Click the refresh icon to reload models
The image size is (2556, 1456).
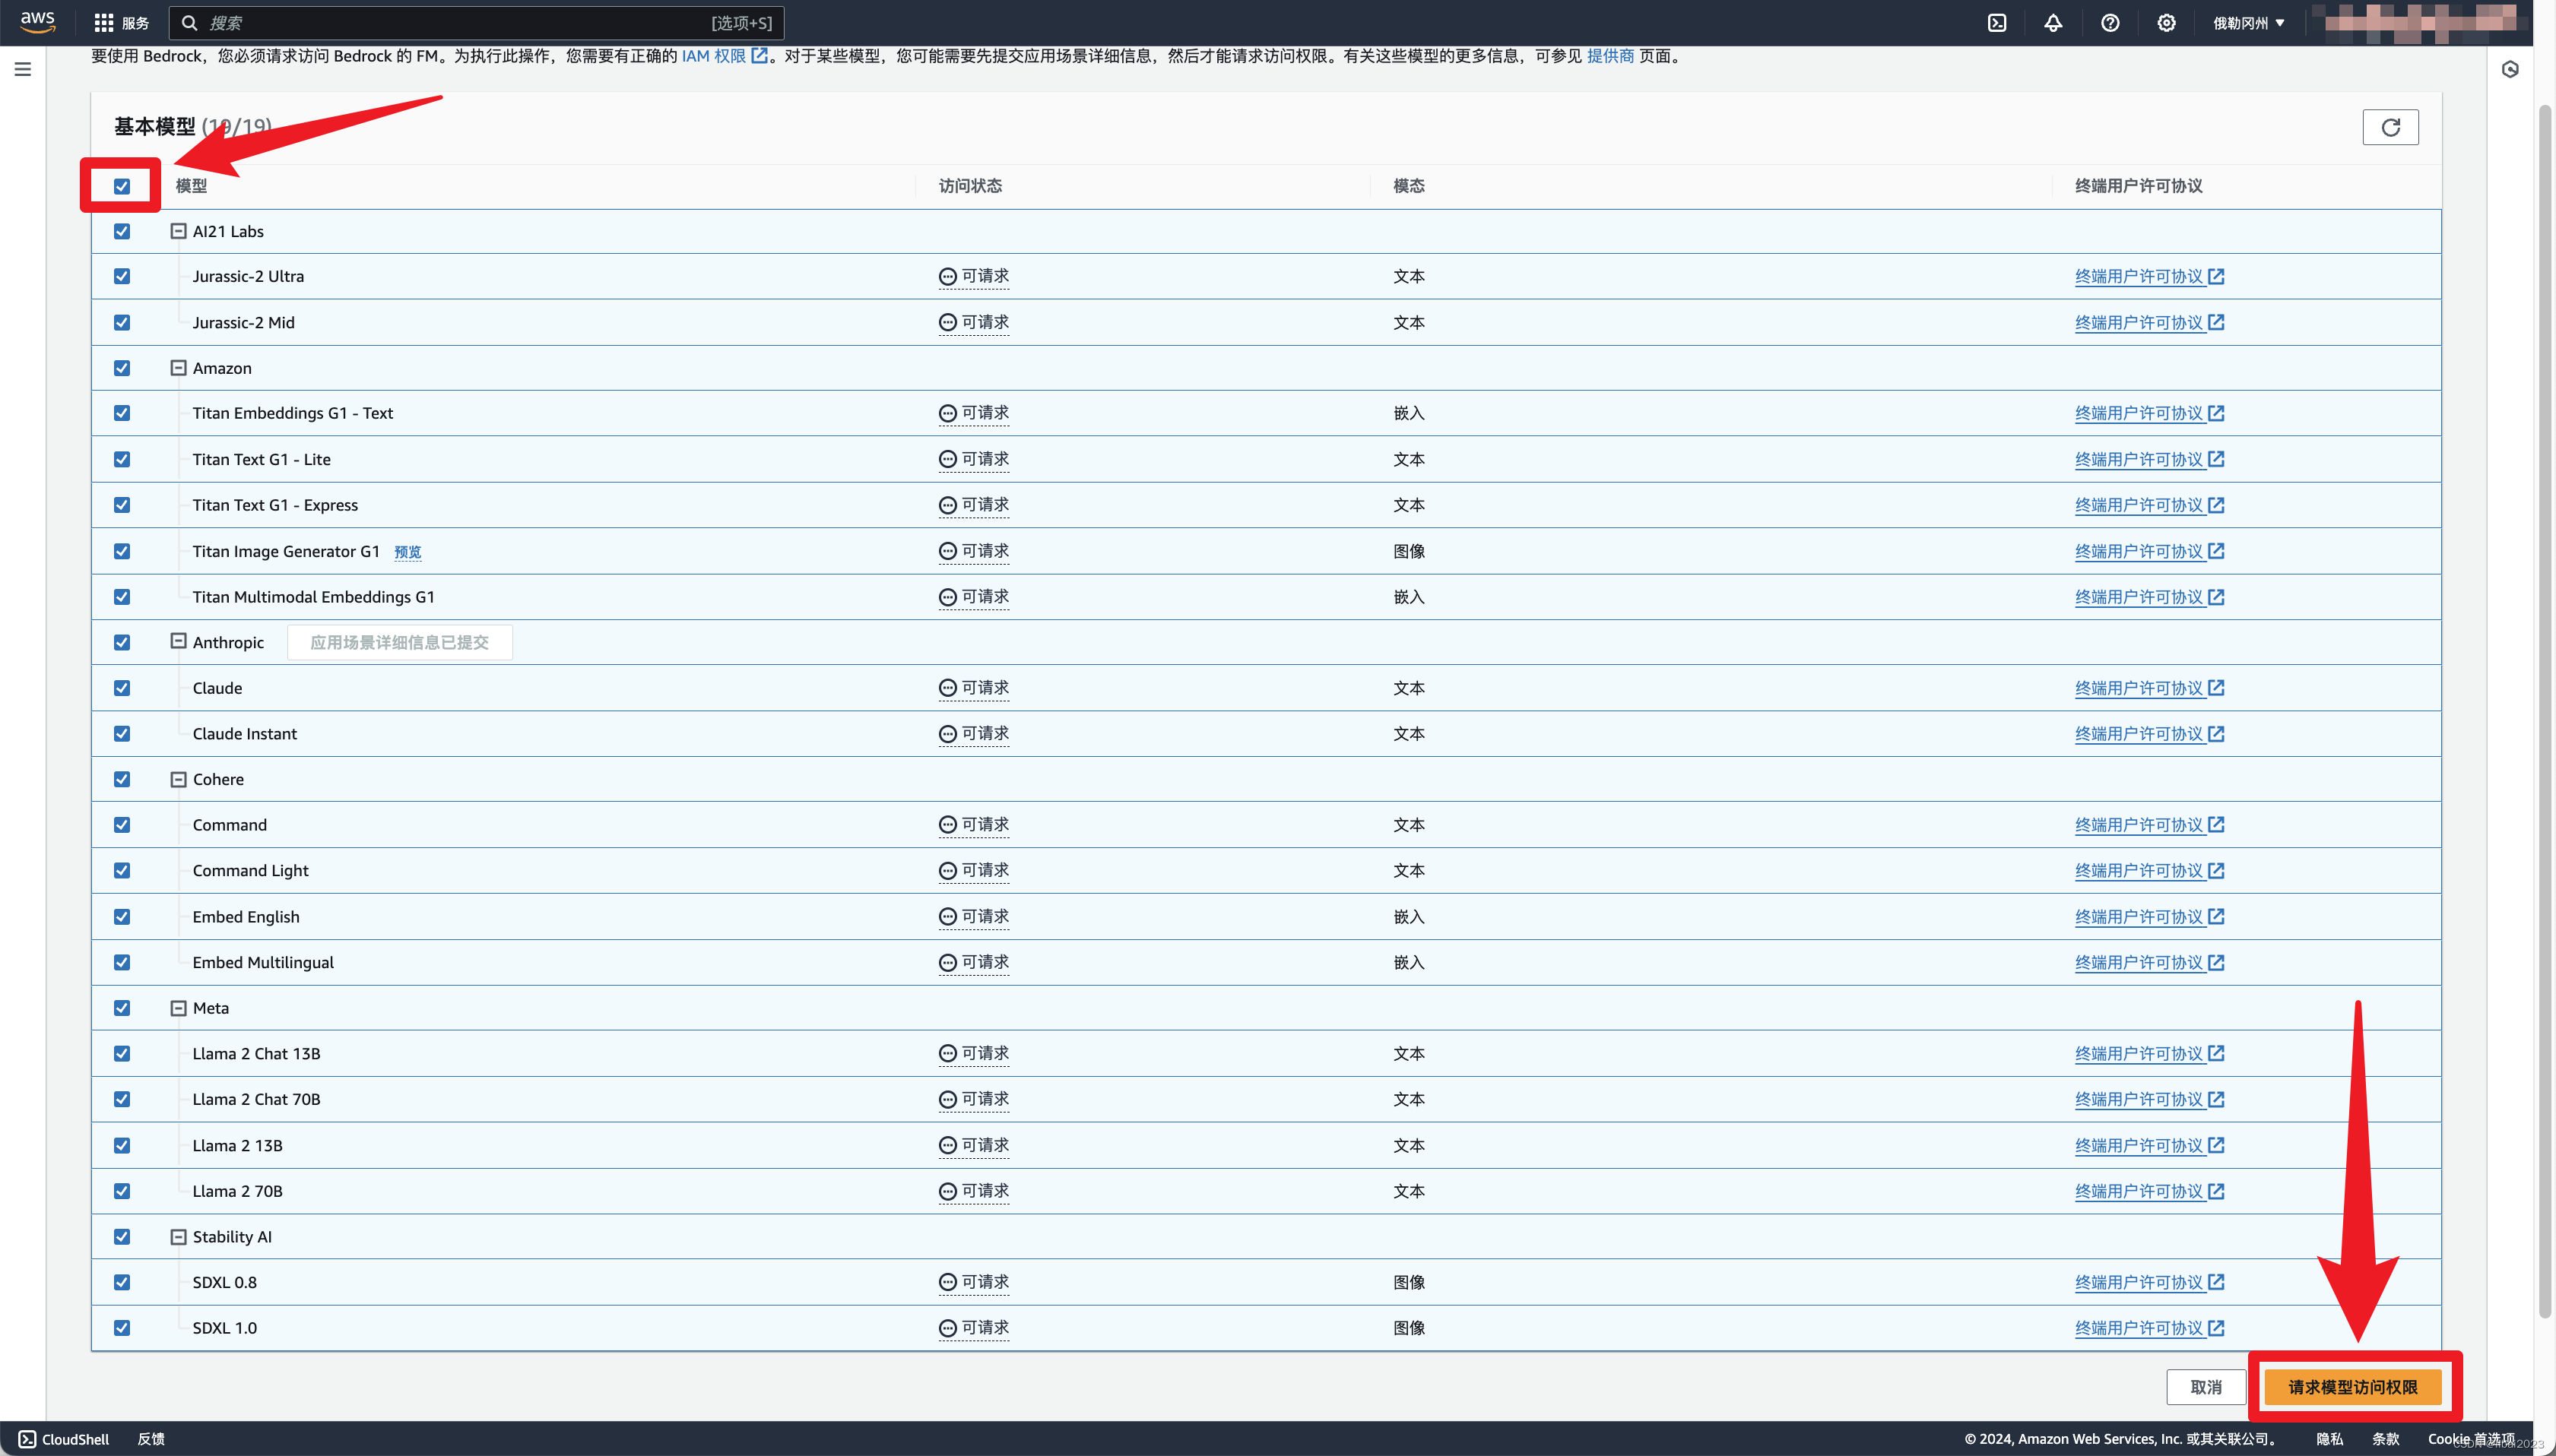point(2391,126)
